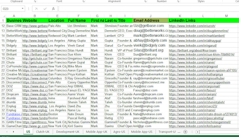Screen dimensions: 239x137
Task: Open the marklambert LinkedIn link
Action: pos(197,36)
